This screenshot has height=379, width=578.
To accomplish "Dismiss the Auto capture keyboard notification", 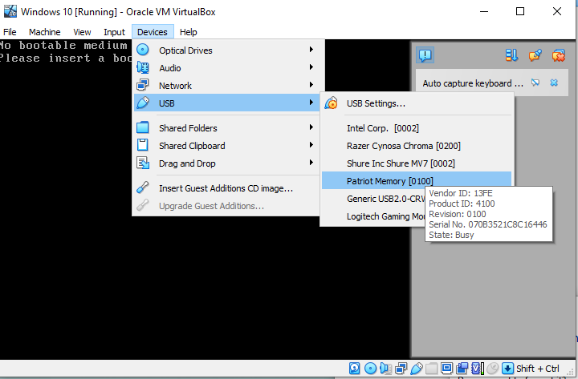I will pyautogui.click(x=554, y=83).
